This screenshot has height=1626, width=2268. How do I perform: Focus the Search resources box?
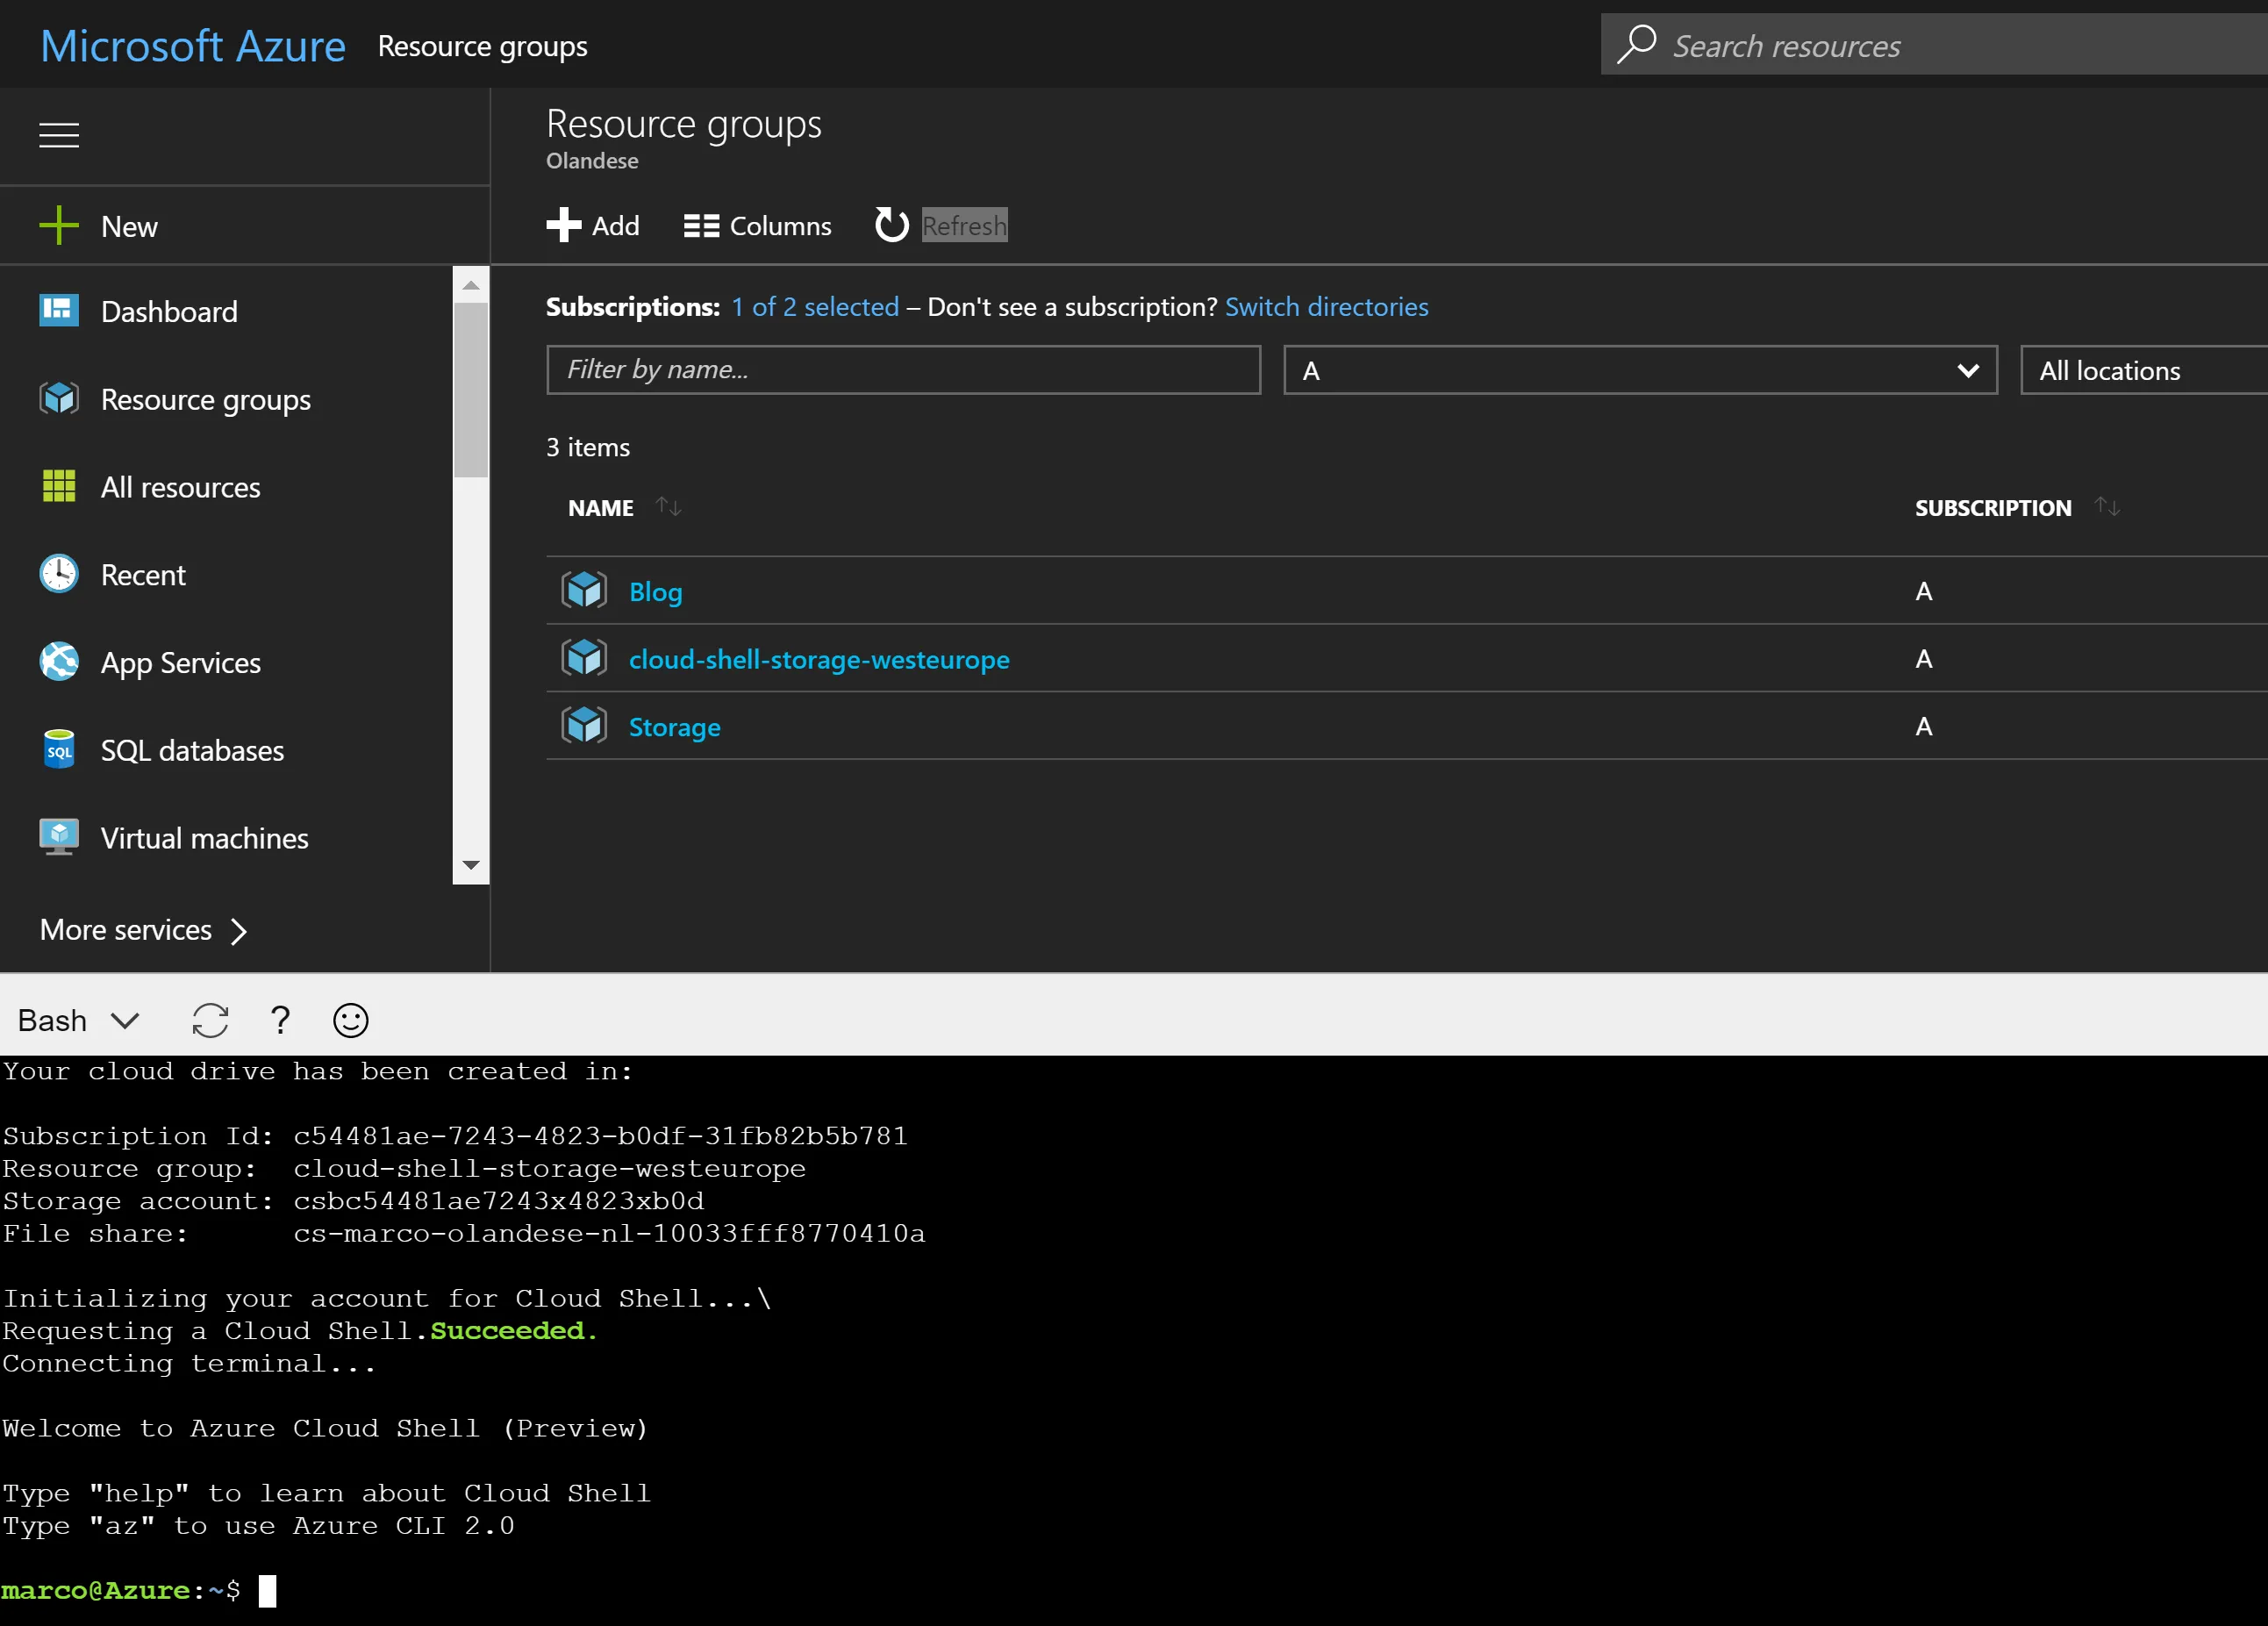point(1934,45)
